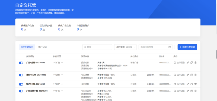Click the 创建托管规则 button
217x101 pixels.
[187, 47]
